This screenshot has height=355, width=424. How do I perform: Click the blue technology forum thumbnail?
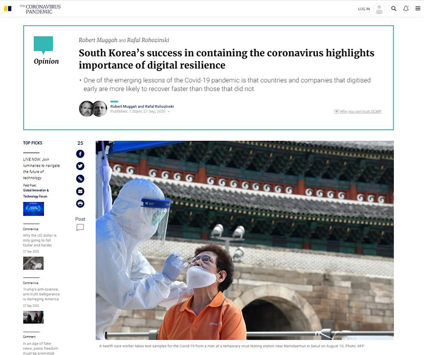(x=33, y=209)
